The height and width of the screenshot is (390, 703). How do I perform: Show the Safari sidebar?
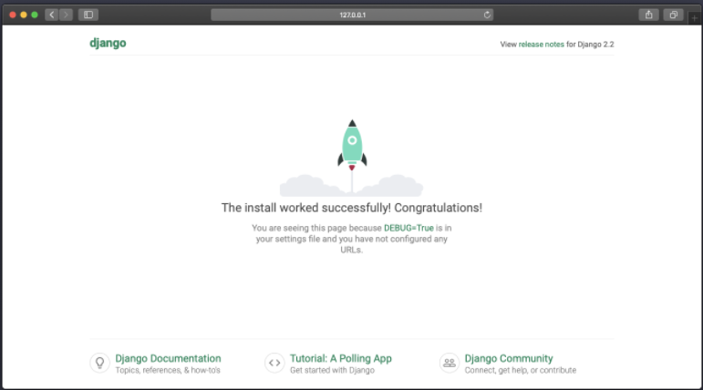click(x=88, y=15)
